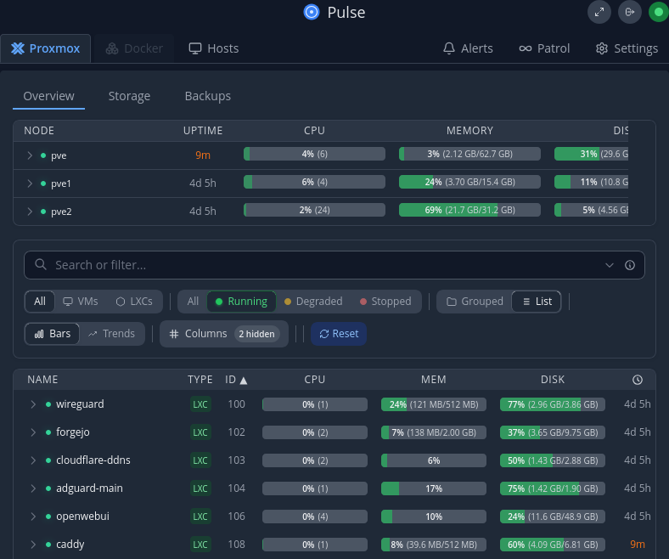Expand the wireguard container row
This screenshot has width=669, height=559.
(33, 404)
